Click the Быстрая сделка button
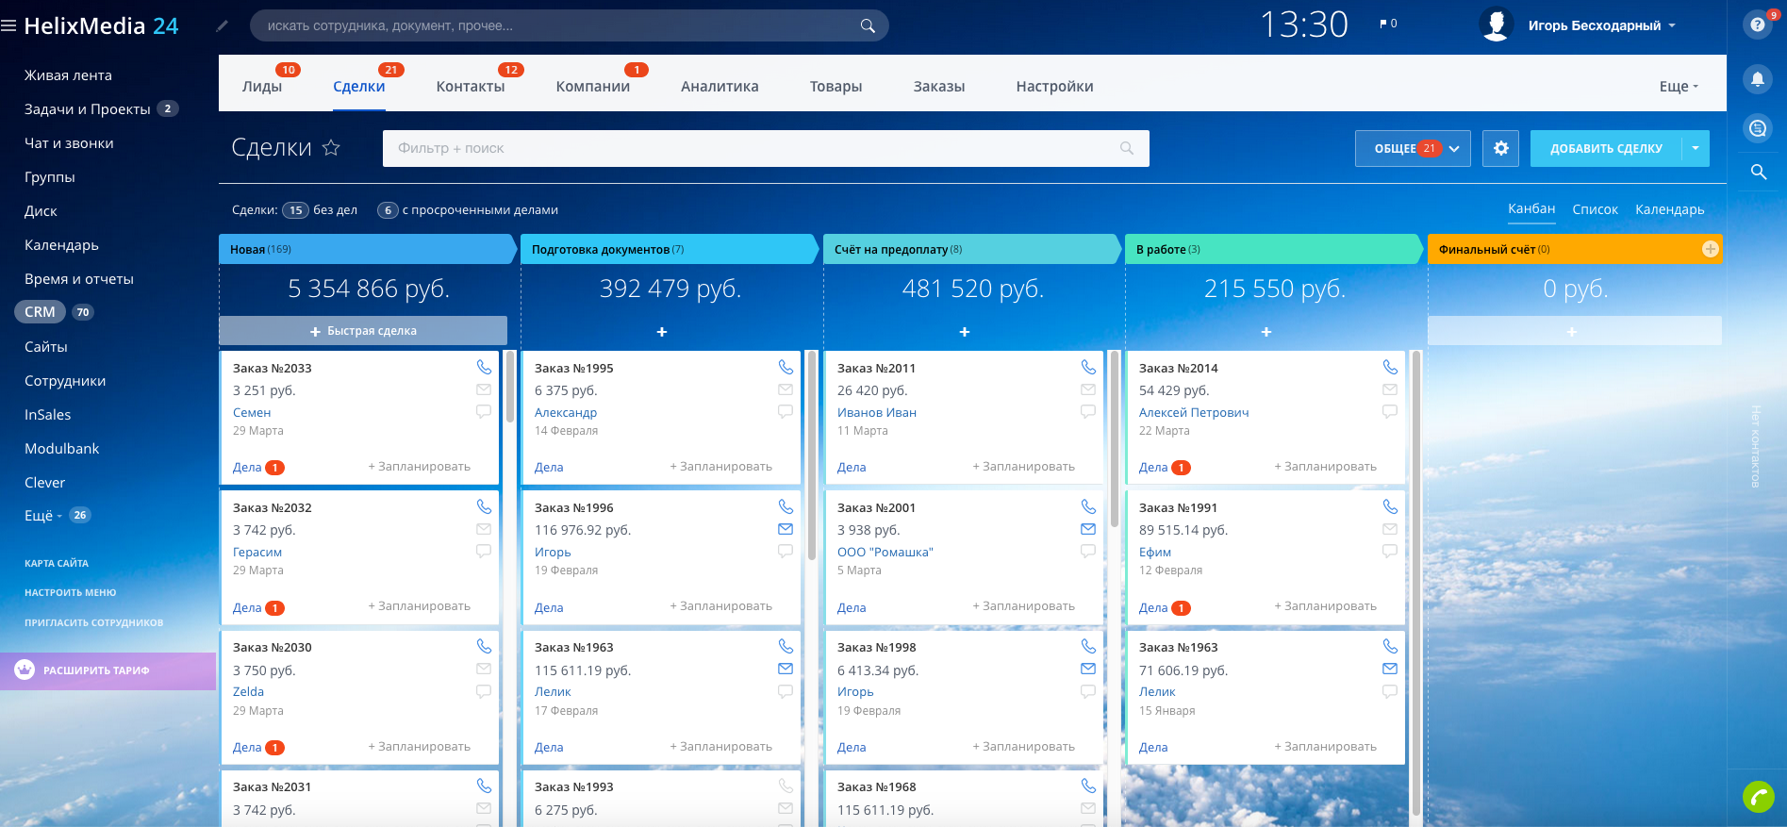The width and height of the screenshot is (1787, 827). pos(363,331)
